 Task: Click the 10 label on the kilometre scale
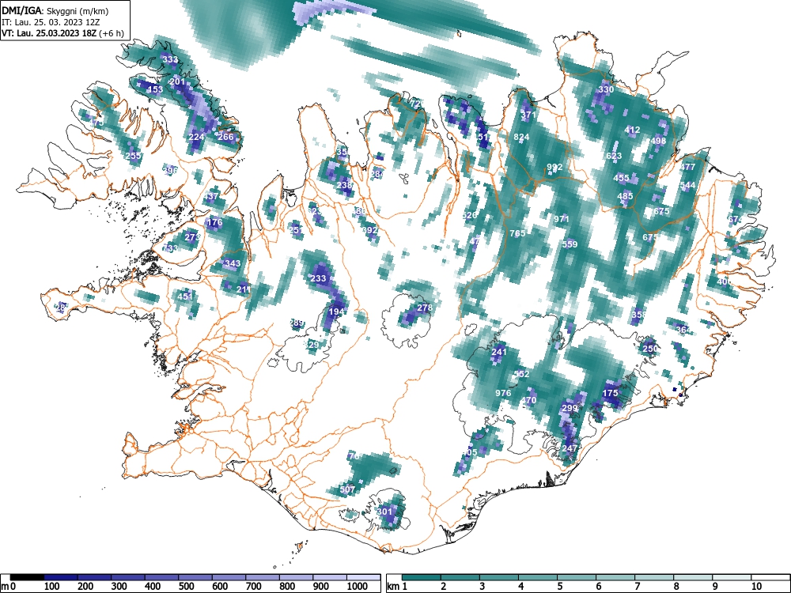coord(755,587)
